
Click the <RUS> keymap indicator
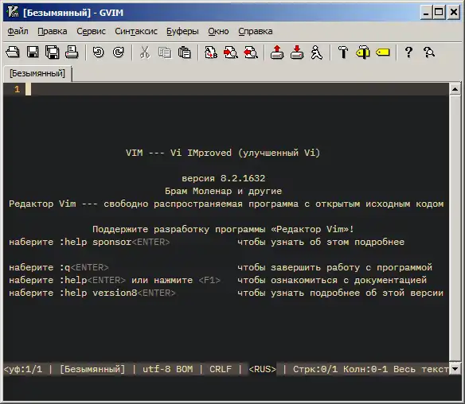[x=263, y=369]
